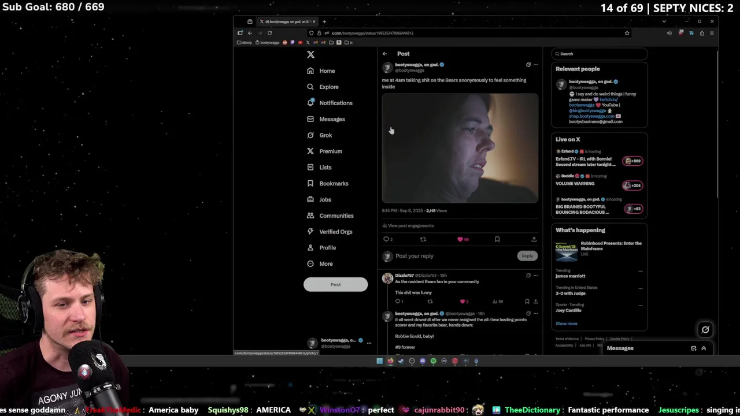Open options for 3-0 with Judge trend

pos(640,288)
